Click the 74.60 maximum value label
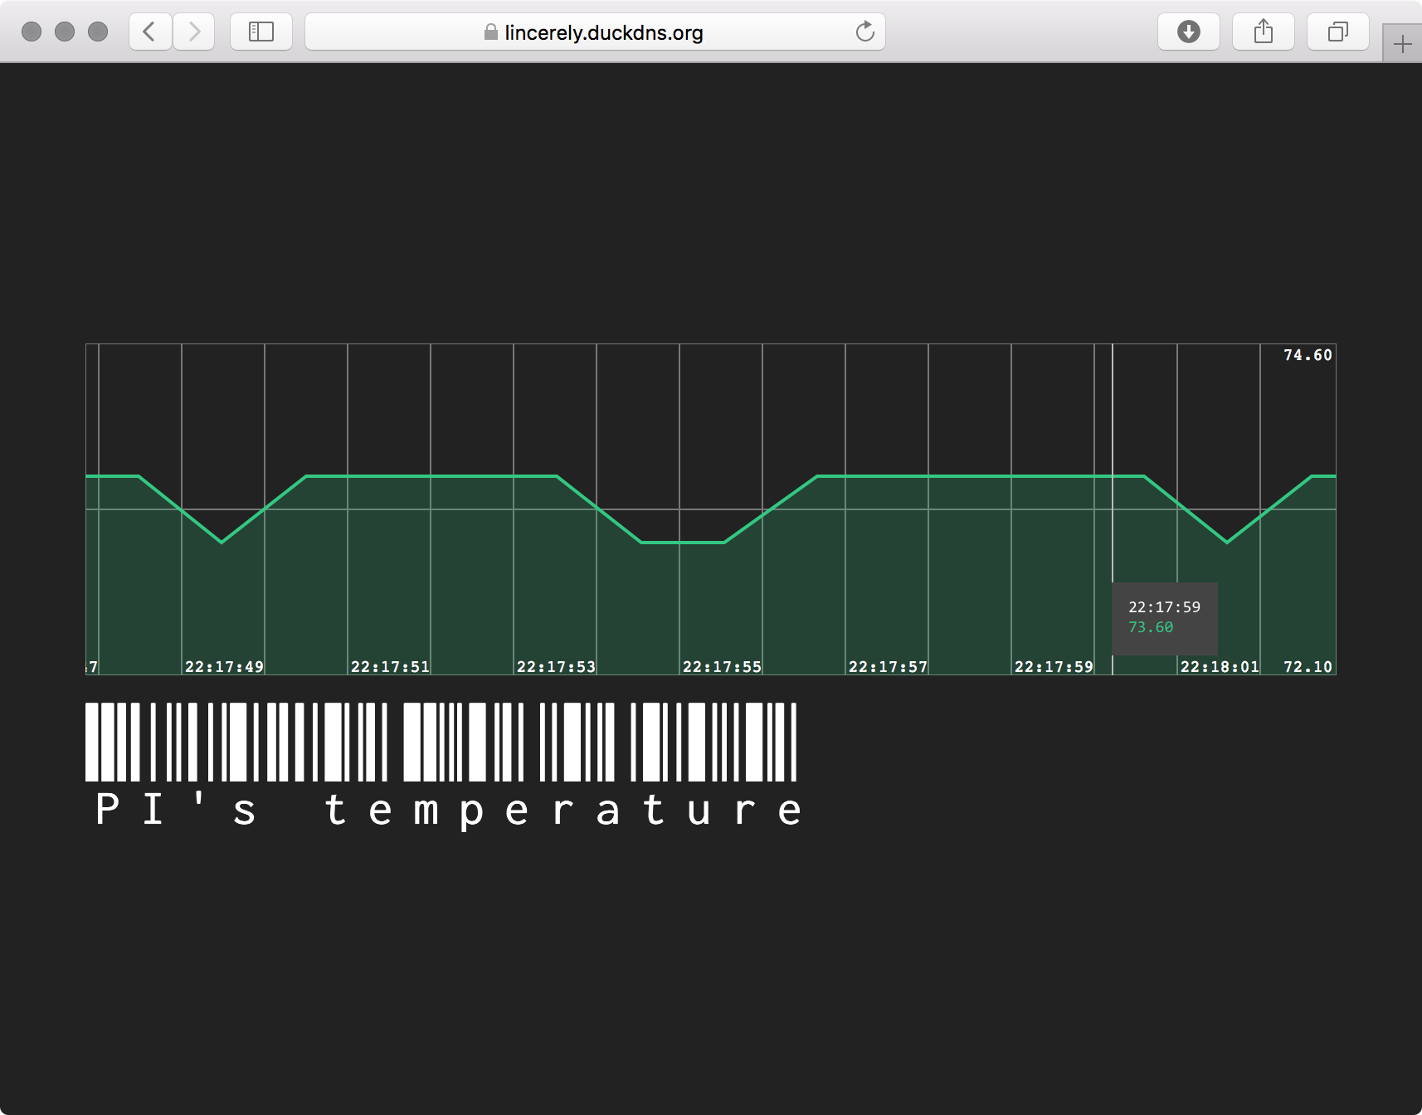This screenshot has height=1115, width=1422. tap(1308, 355)
